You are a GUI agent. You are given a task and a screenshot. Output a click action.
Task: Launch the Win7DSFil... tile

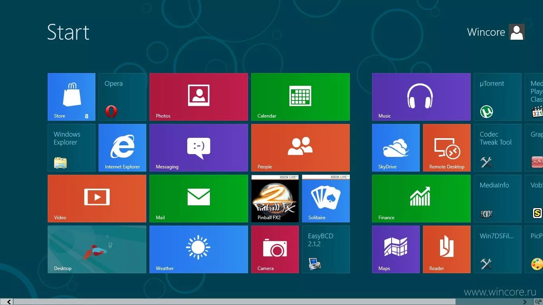pyautogui.click(x=498, y=249)
